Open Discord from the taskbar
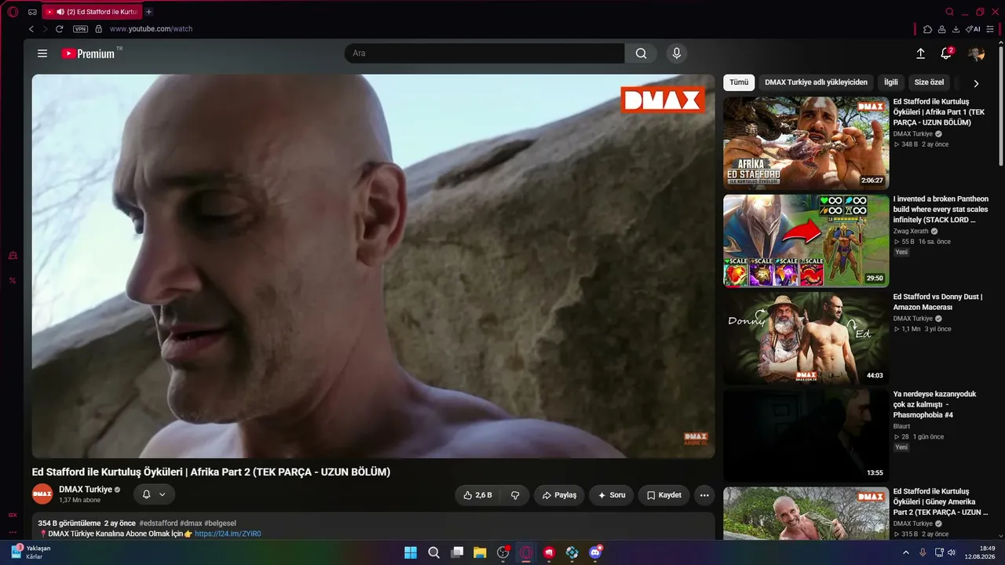1005x565 pixels. [596, 552]
